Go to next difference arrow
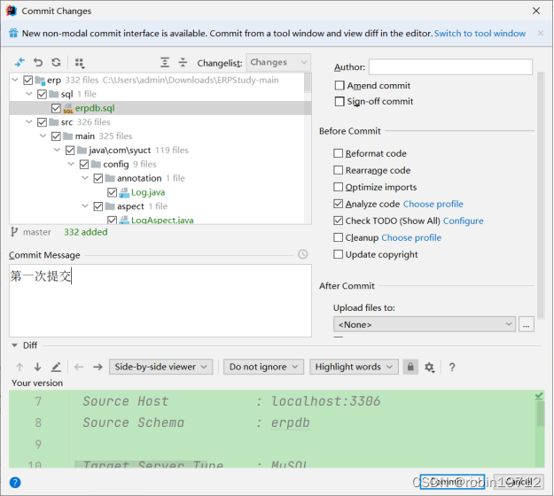554x496 pixels. click(x=37, y=368)
